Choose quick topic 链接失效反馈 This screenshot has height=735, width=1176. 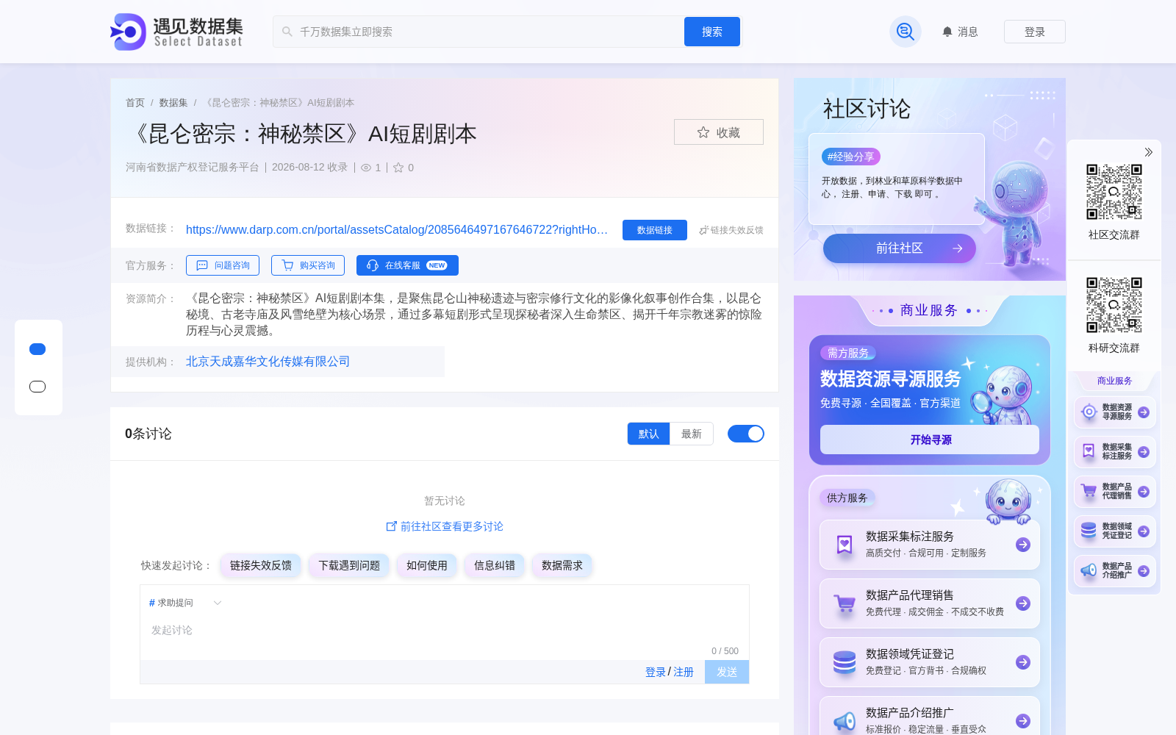pos(261,565)
